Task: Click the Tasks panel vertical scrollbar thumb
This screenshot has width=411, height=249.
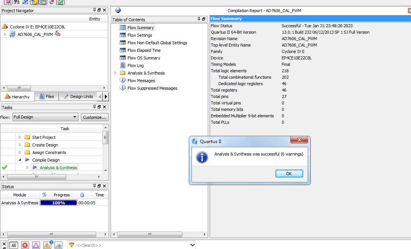Action: (x=105, y=137)
